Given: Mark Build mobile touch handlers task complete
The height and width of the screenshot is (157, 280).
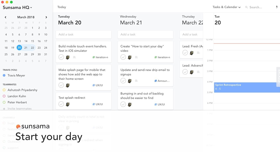Looking at the screenshot, I should pos(61,57).
